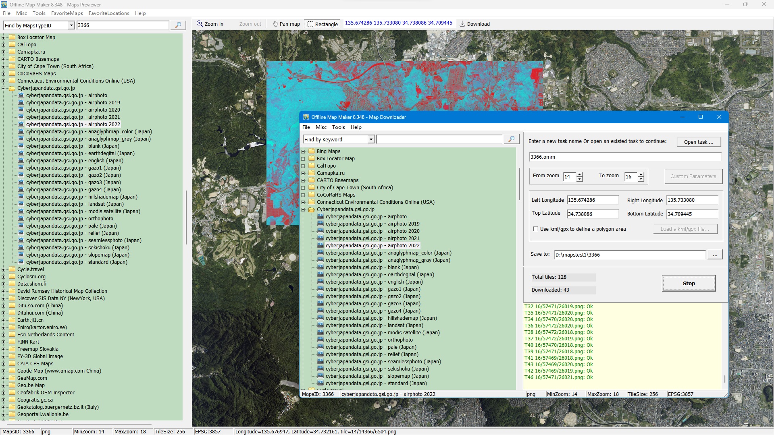Open the Tools menu in the Map Downloader
This screenshot has width=774, height=435.
[x=338, y=127]
